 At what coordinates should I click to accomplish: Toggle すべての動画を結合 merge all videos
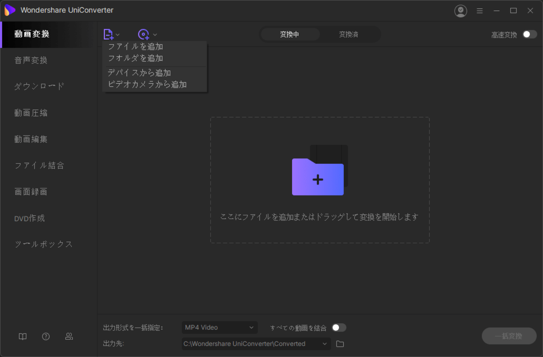(x=339, y=327)
